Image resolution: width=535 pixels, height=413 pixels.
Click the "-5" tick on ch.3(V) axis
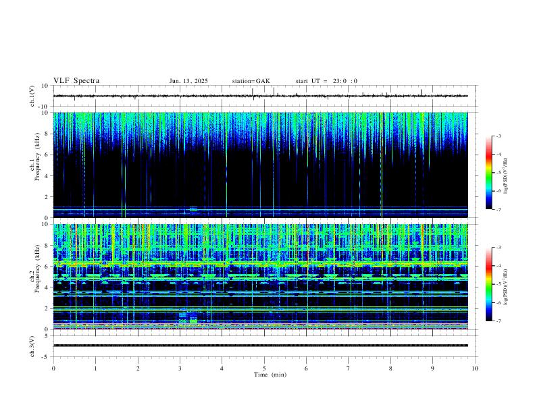click(x=45, y=357)
